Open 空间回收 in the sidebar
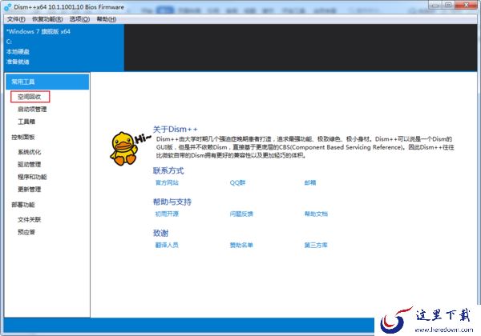481x336 pixels. pyautogui.click(x=30, y=97)
